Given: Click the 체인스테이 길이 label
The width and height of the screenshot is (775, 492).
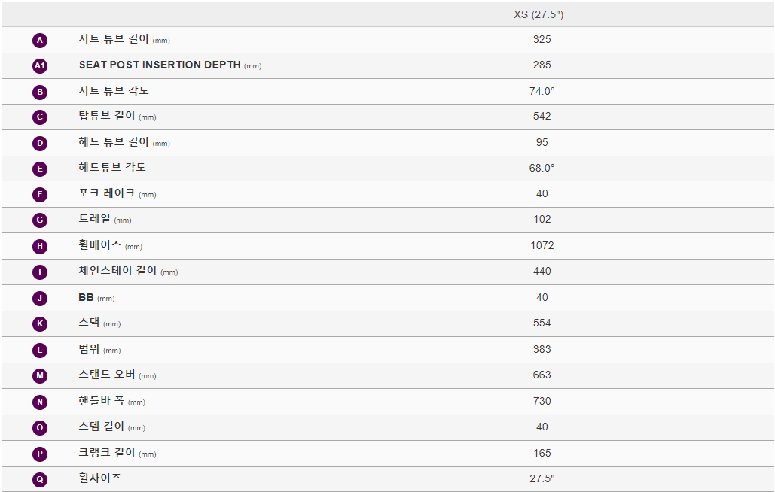Looking at the screenshot, I should 117,270.
